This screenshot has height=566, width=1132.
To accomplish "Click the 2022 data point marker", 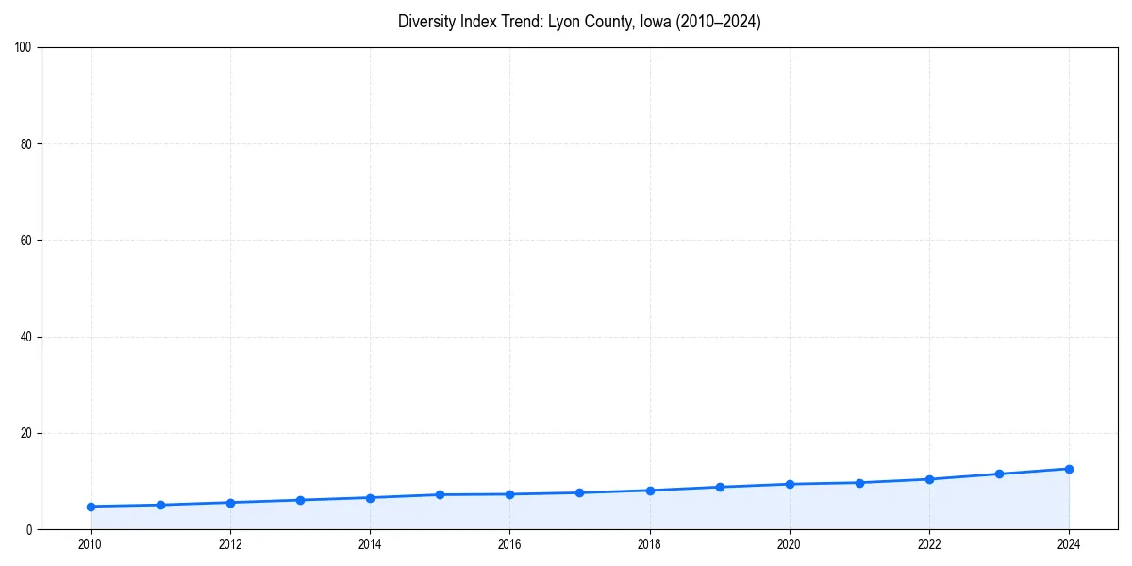I will click(x=928, y=479).
